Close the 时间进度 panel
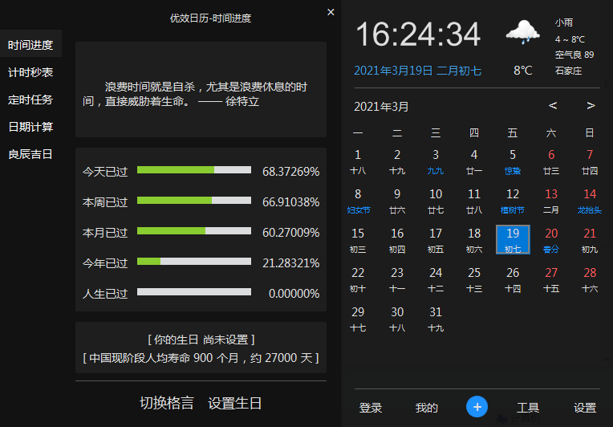Image resolution: width=613 pixels, height=427 pixels. [x=331, y=12]
